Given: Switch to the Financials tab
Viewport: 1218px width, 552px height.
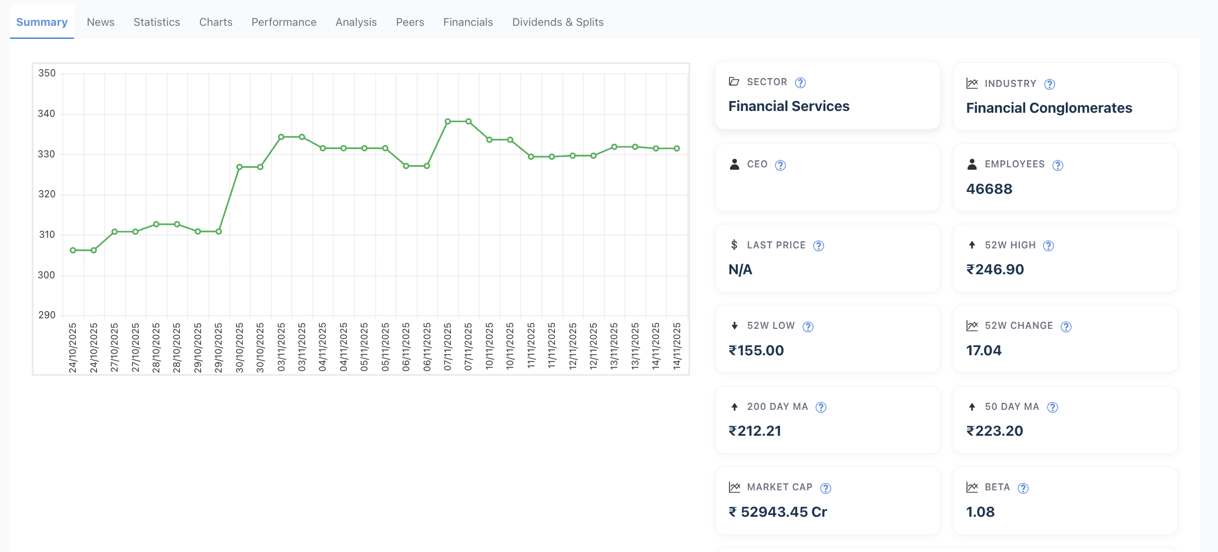Looking at the screenshot, I should [x=468, y=22].
